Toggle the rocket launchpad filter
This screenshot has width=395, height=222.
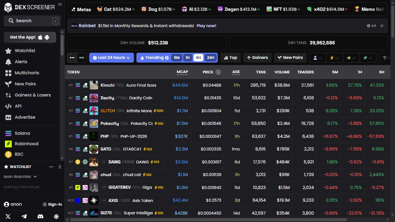click(x=368, y=58)
